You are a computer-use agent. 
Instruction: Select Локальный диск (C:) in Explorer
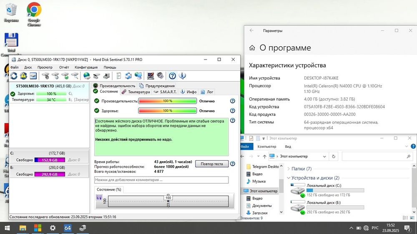(327, 190)
